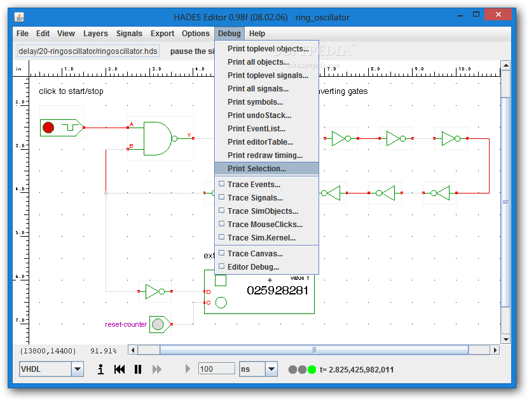This screenshot has height=401, width=529.
Task: Click the time interval field showing 100
Action: coord(216,369)
